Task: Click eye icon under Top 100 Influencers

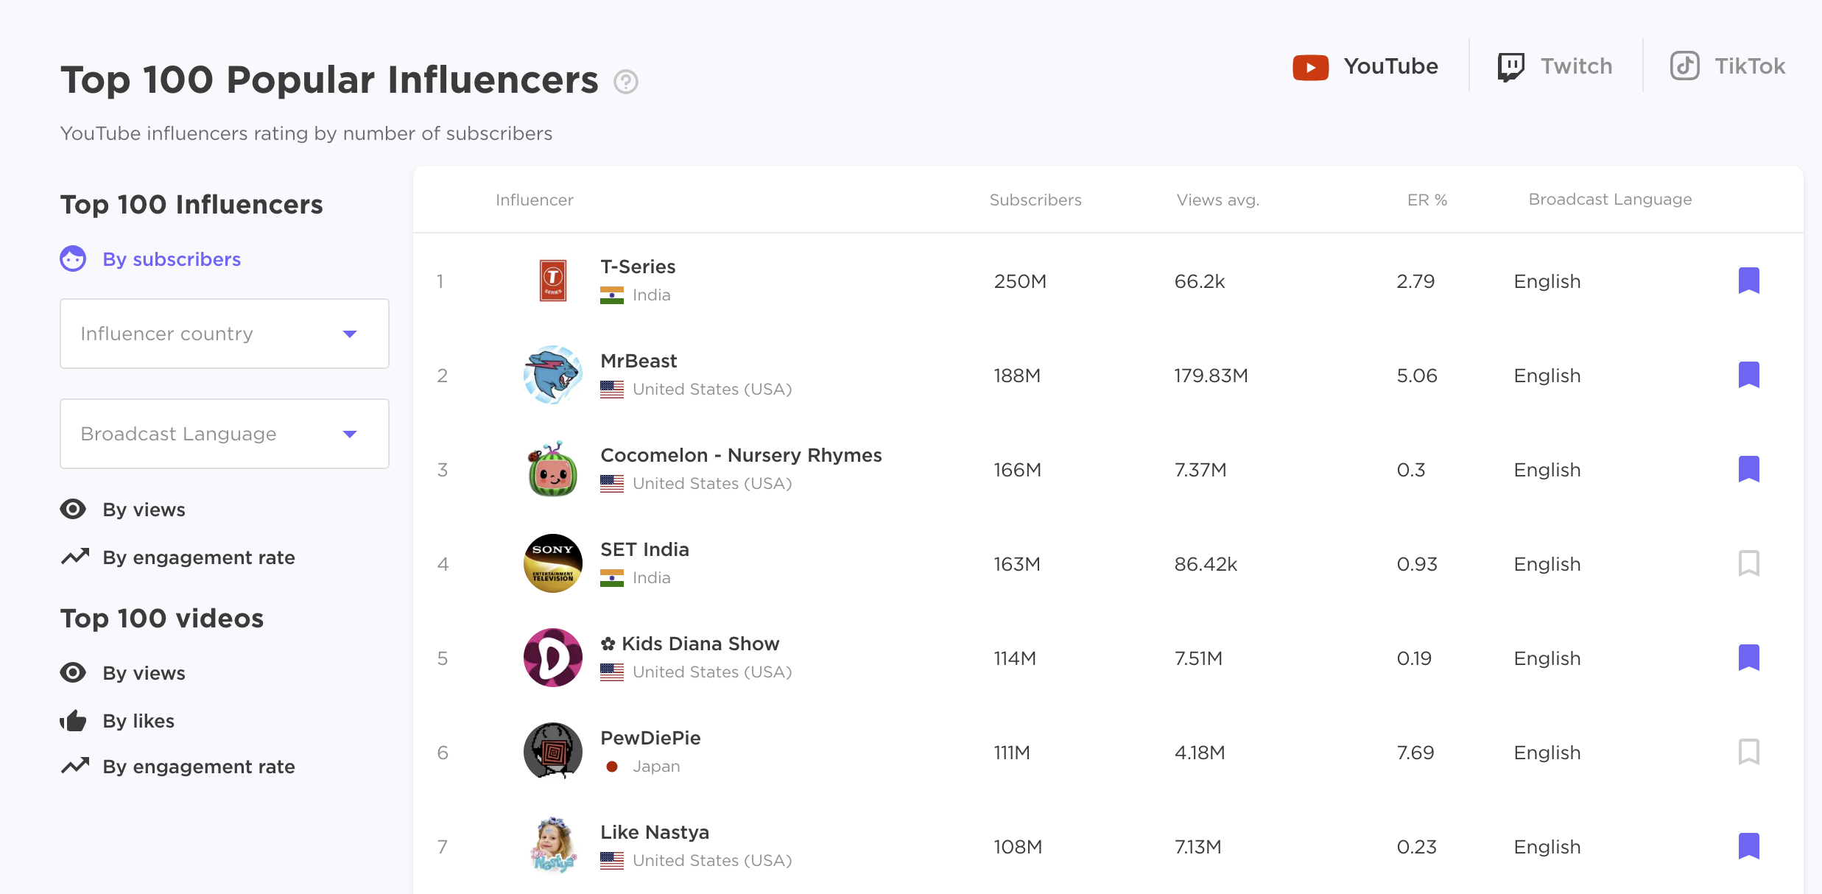Action: 73,509
